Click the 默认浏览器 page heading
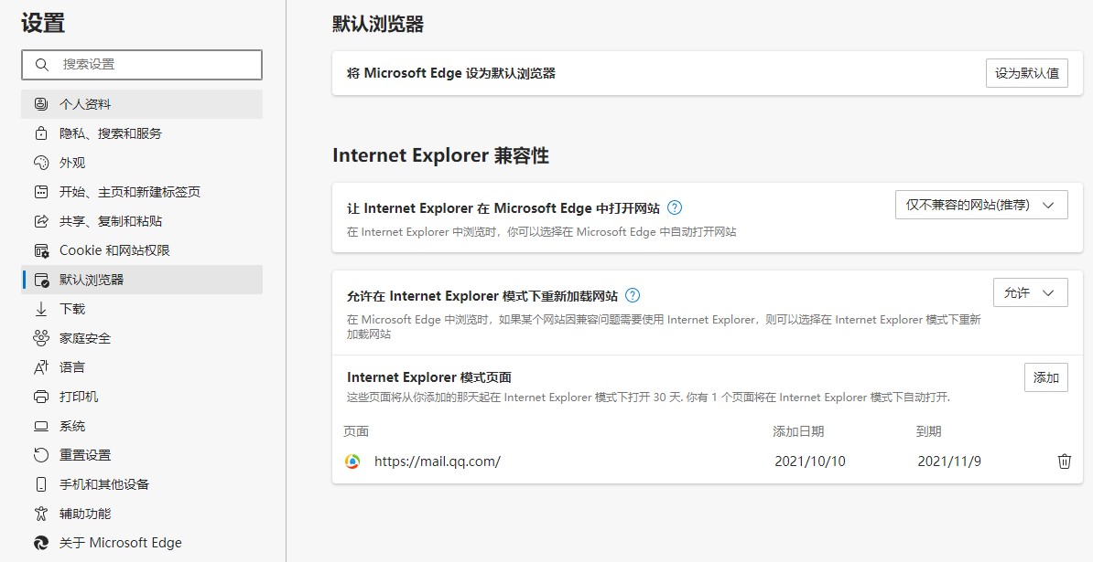This screenshot has height=562, width=1093. 378,25
